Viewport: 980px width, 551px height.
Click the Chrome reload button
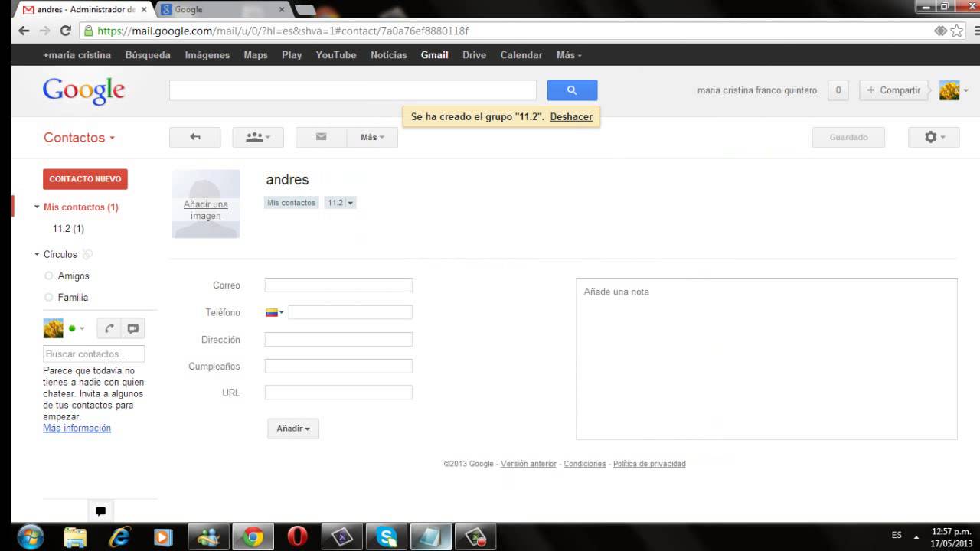(65, 31)
